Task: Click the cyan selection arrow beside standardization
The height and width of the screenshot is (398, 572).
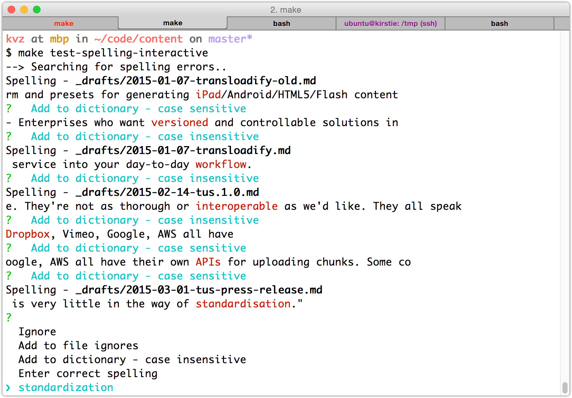Action: click(x=8, y=387)
